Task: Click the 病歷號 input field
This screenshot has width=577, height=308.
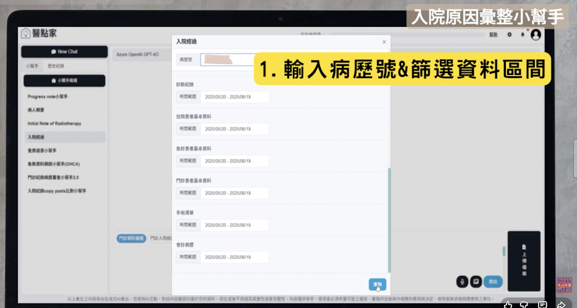Action: 228,60
